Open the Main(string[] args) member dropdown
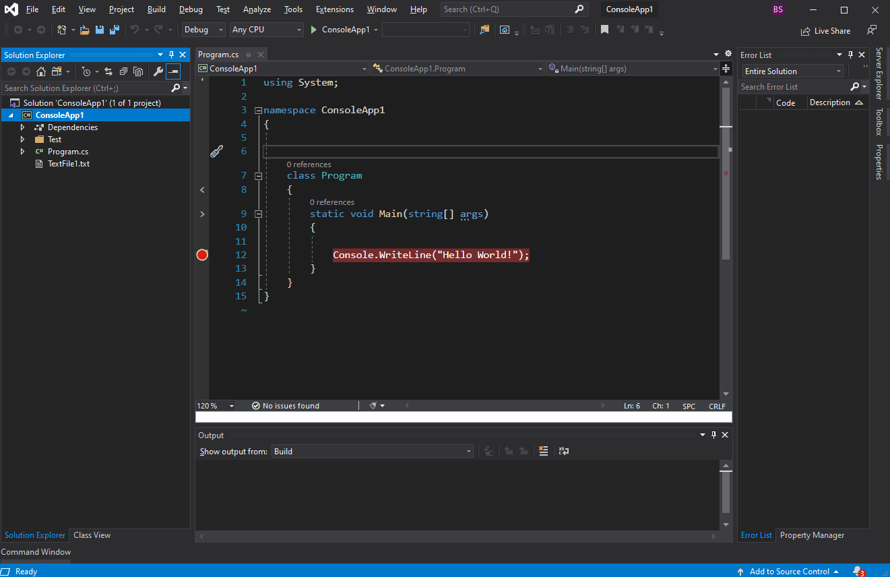This screenshot has width=890, height=577. tap(633, 68)
